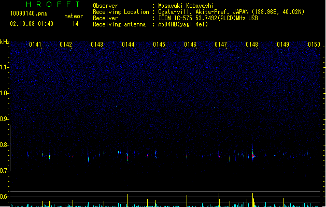Click the meteor count value 14
326x207 pixels.
(76, 24)
